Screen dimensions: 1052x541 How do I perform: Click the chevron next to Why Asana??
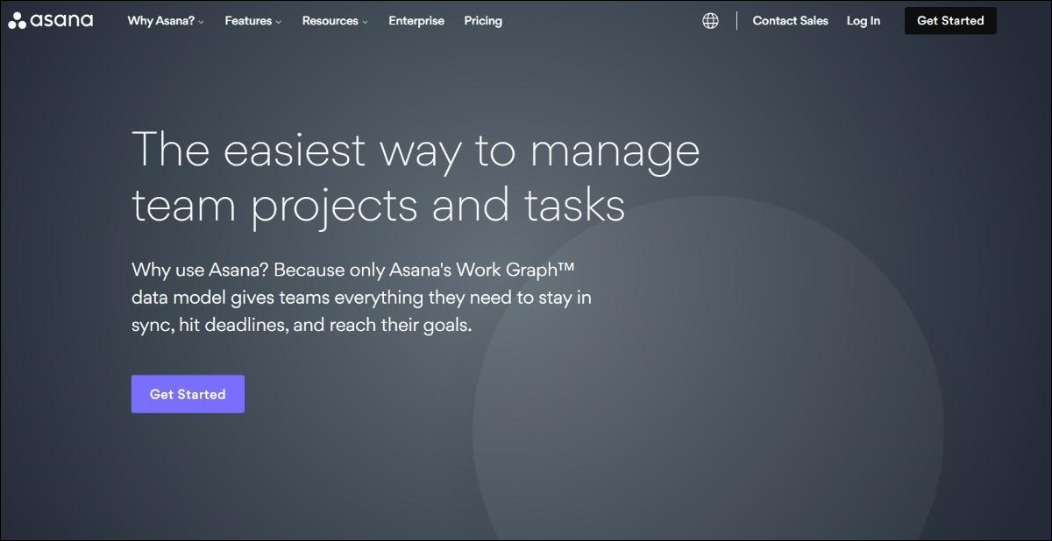202,22
